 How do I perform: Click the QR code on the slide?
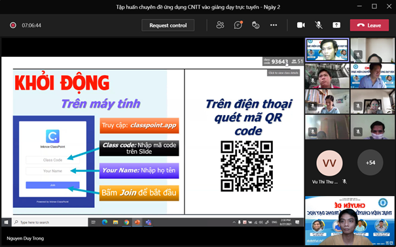(247, 166)
